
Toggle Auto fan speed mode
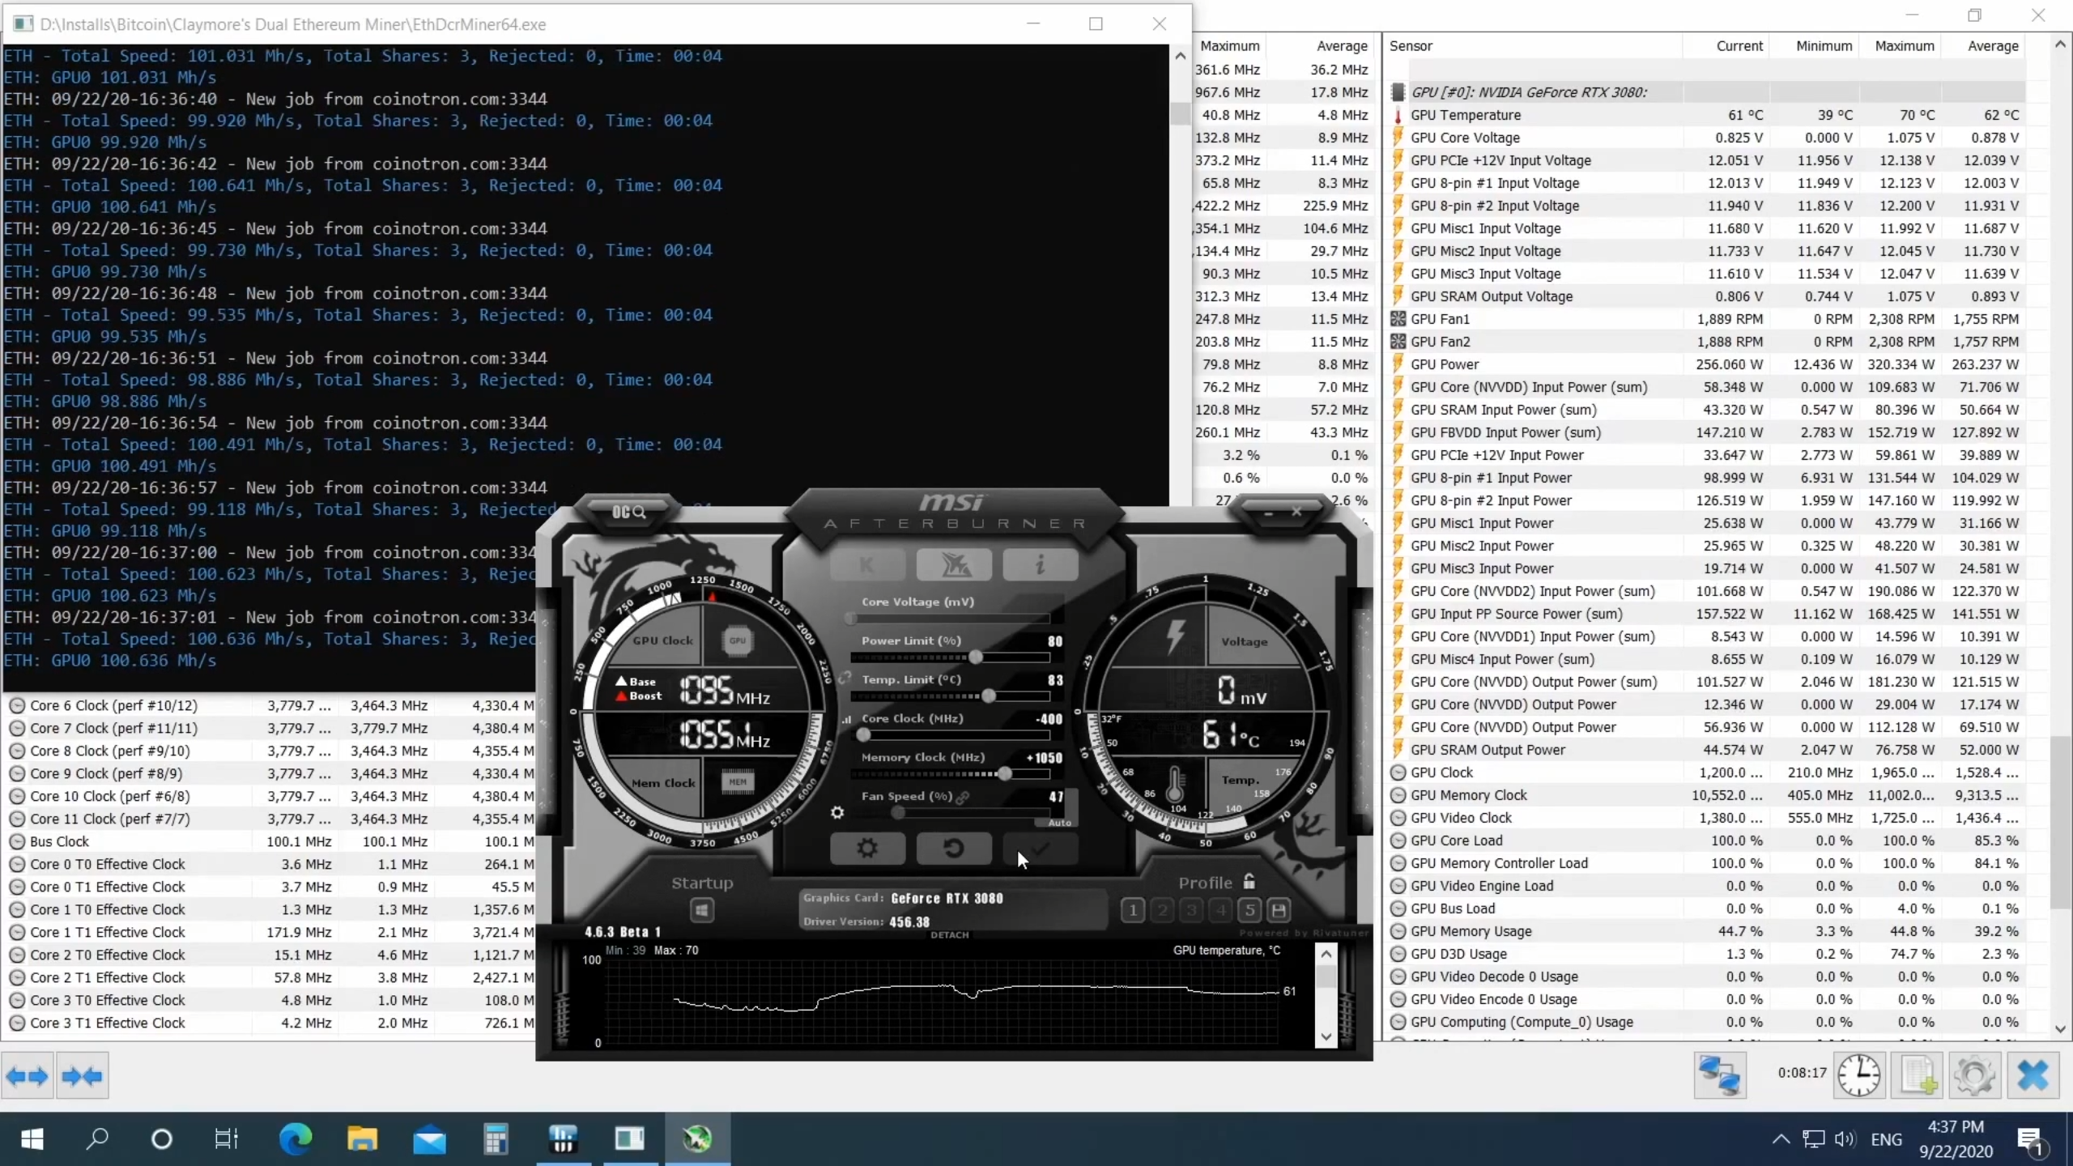[1059, 823]
